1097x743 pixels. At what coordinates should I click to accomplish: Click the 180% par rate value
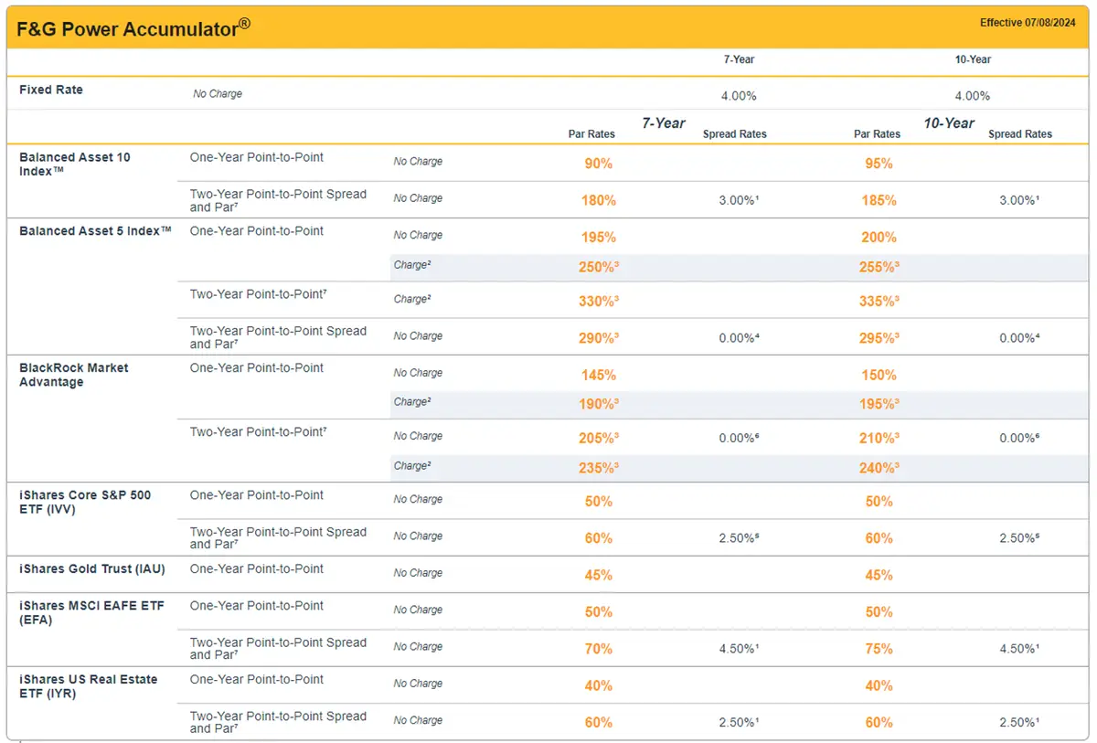pos(599,200)
